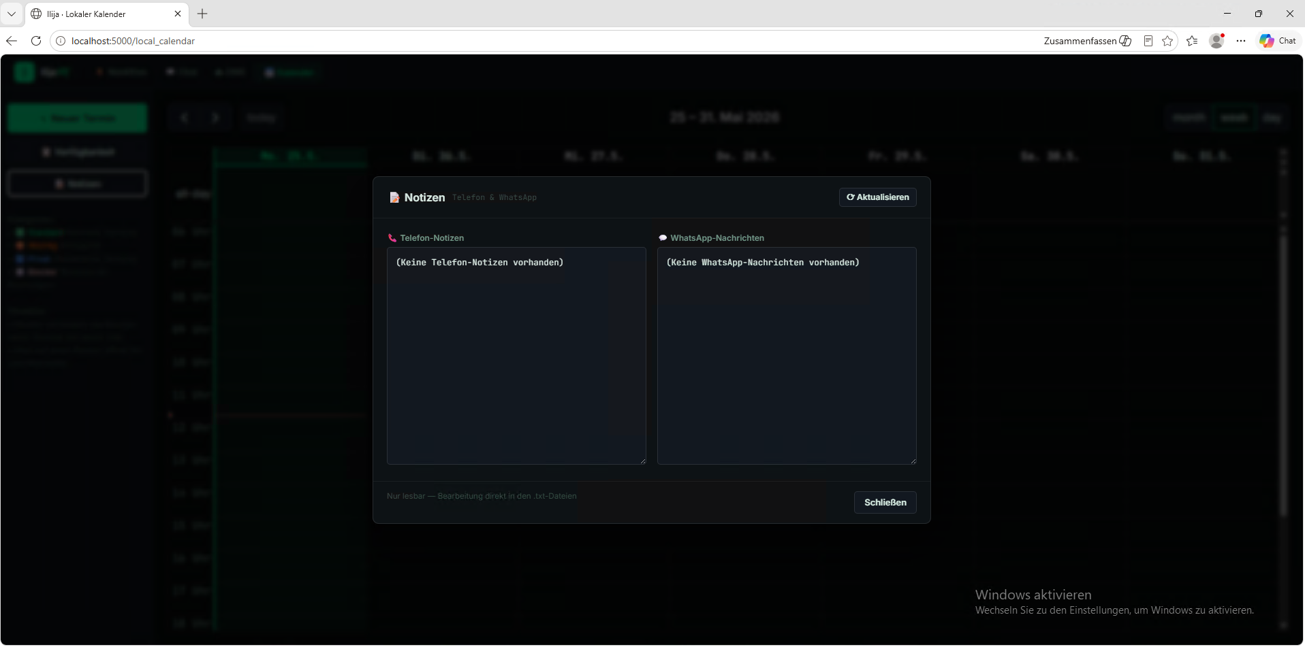Open a new tab with the plus button
This screenshot has width=1305, height=647.
click(202, 14)
